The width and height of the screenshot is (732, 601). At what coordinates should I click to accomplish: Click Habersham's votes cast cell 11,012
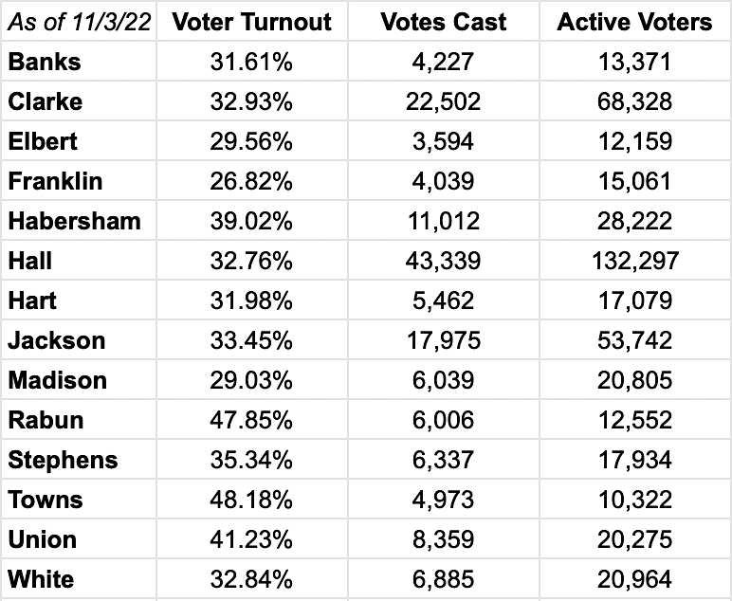444,222
